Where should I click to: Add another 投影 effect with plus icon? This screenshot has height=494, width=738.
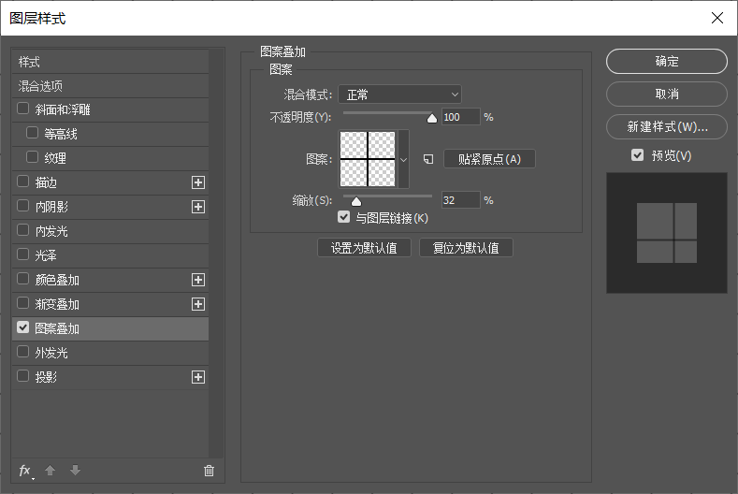[x=198, y=377]
